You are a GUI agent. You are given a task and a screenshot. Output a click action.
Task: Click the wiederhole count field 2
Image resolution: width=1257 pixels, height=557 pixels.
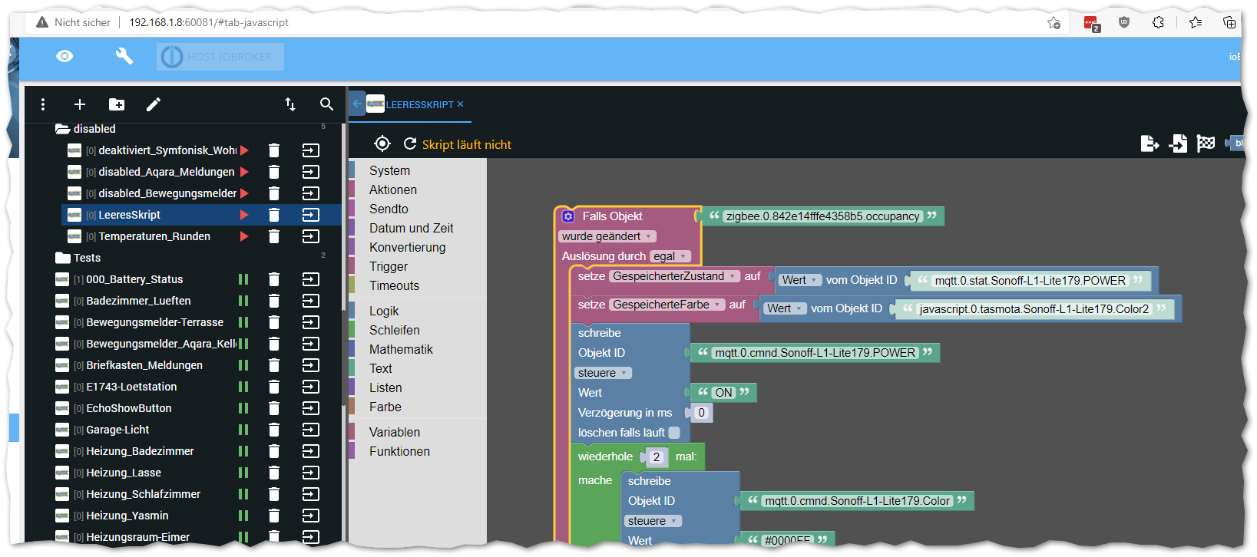point(656,456)
